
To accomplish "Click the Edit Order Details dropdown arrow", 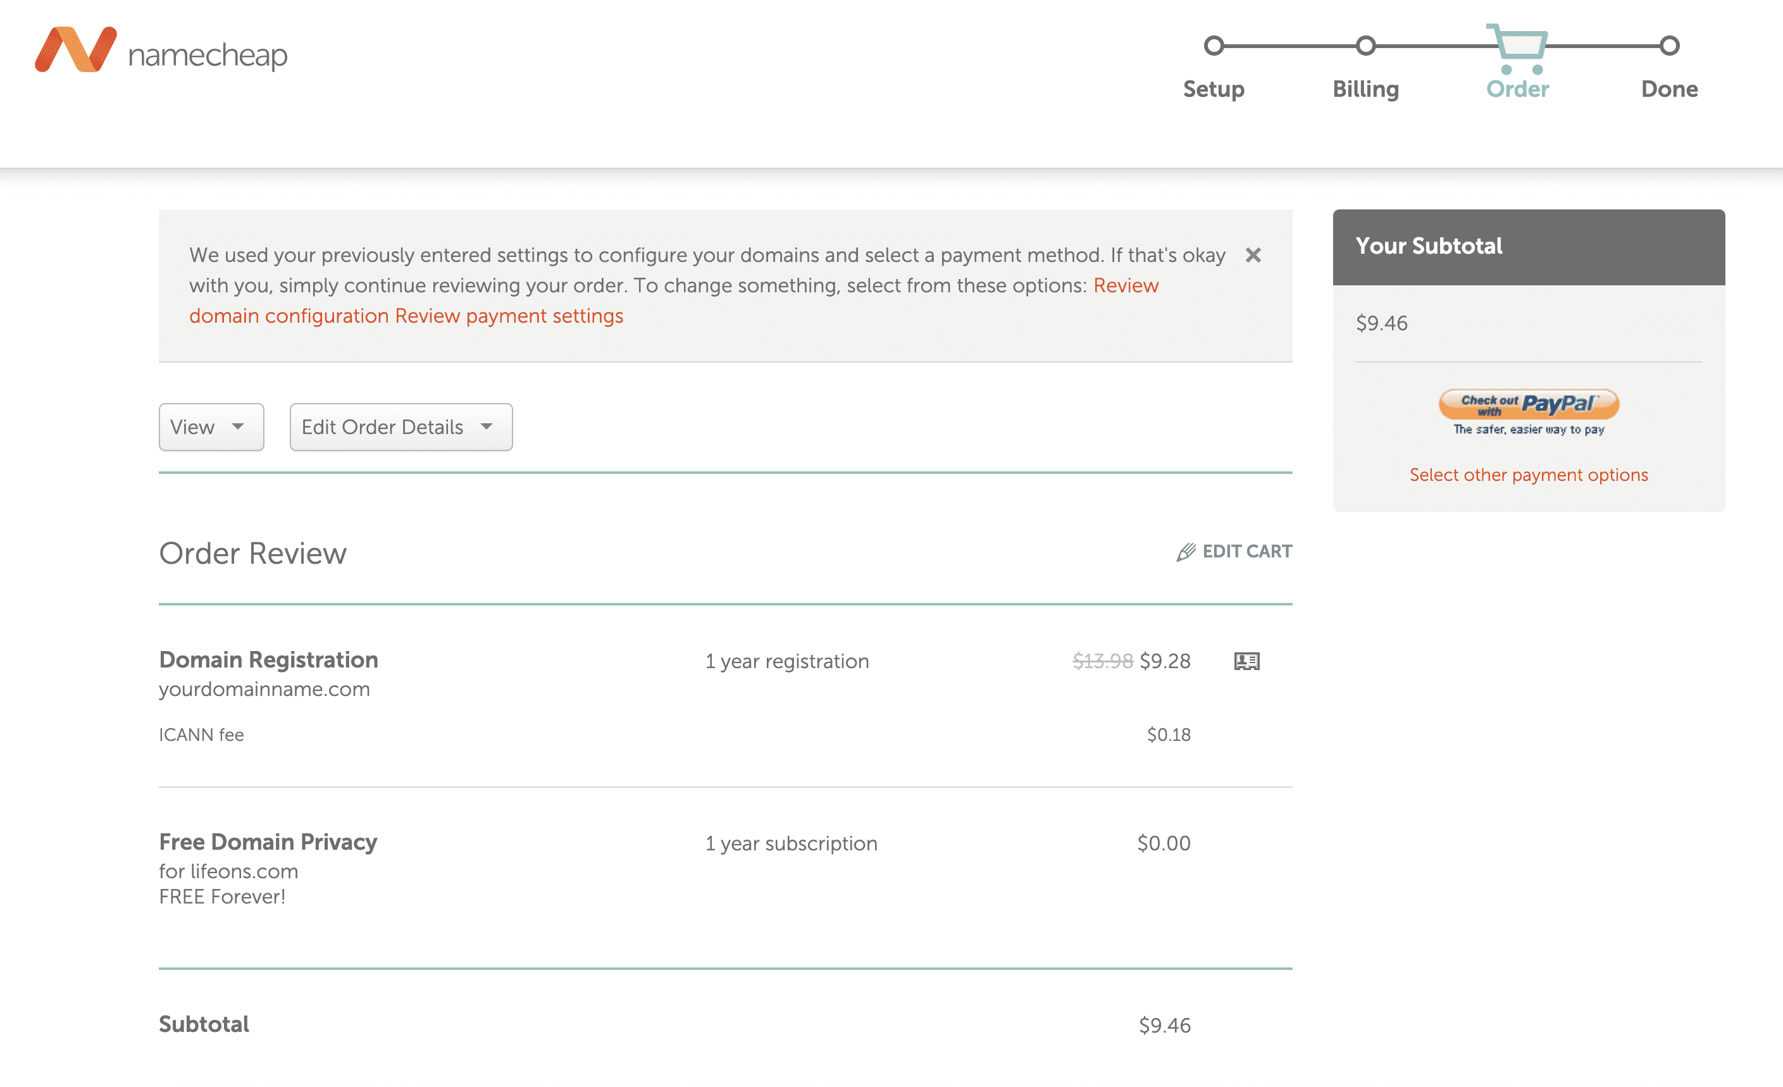I will point(487,427).
